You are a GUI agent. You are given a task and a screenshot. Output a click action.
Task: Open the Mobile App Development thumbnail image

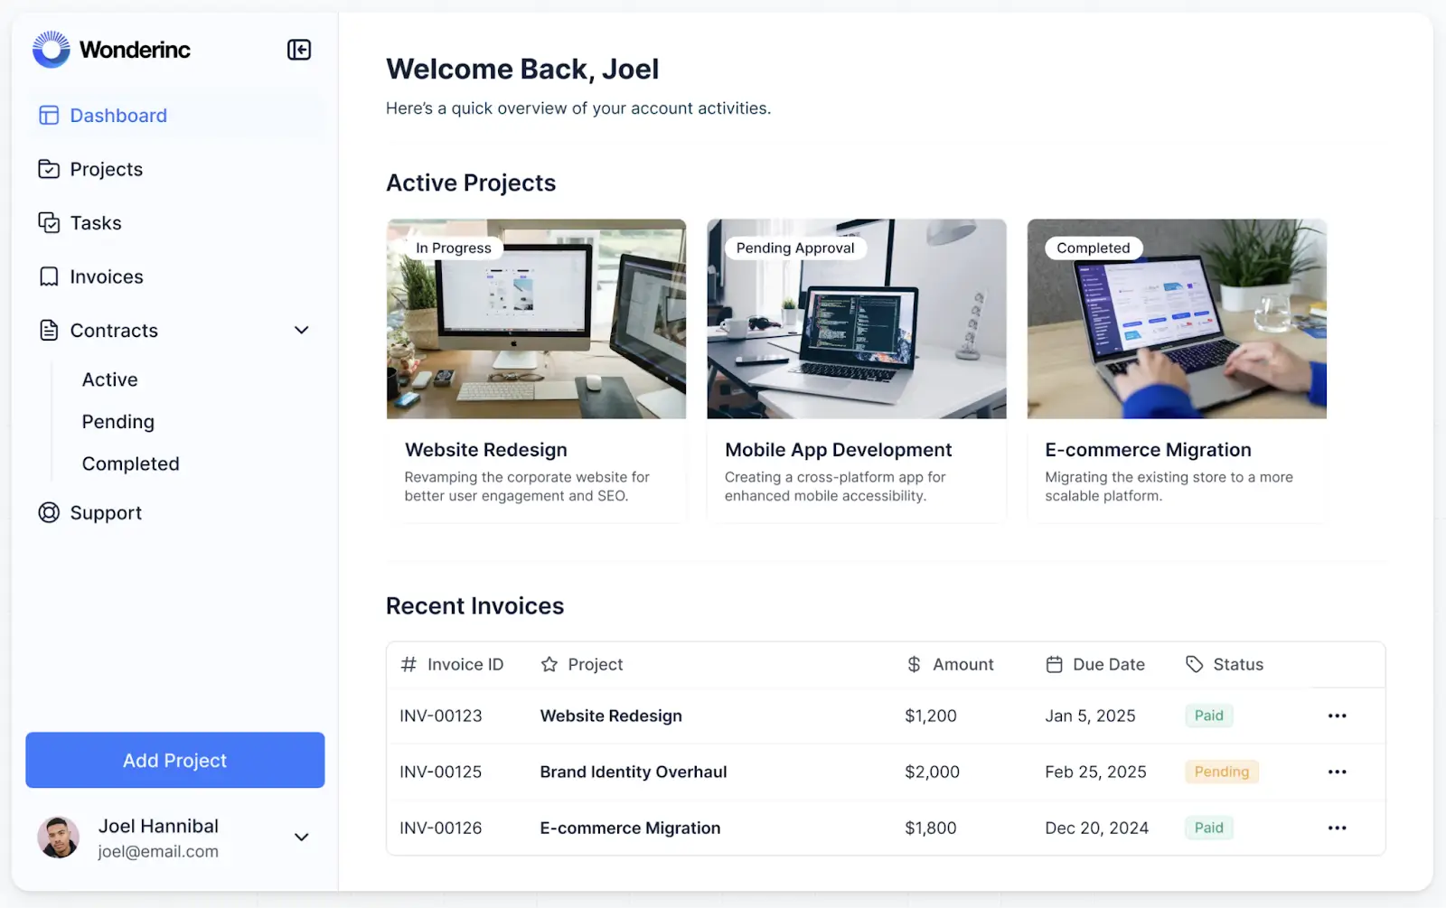pyautogui.click(x=856, y=319)
